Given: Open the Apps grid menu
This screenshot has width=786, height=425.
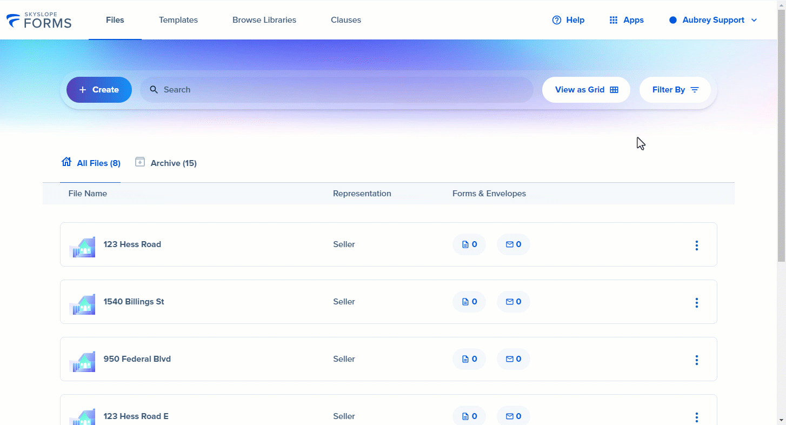Looking at the screenshot, I should click(627, 20).
